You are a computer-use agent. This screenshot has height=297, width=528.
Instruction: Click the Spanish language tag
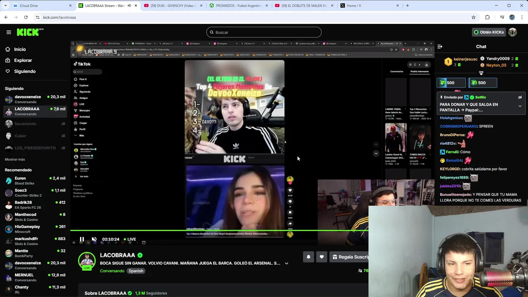click(x=136, y=271)
